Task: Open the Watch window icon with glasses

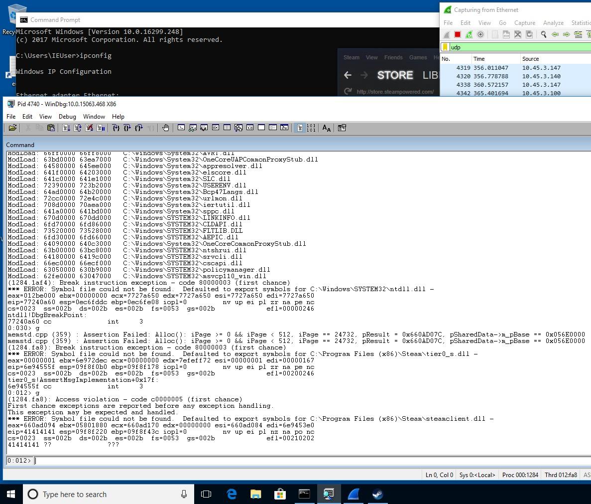Action: [193, 128]
